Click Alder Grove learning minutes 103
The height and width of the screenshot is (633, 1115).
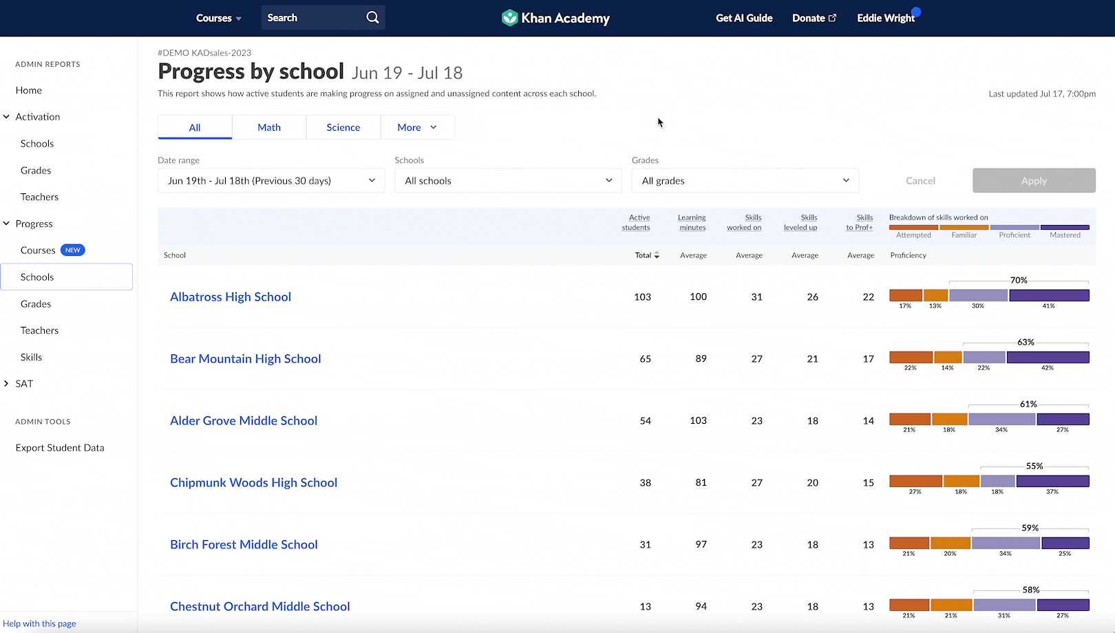tap(698, 421)
